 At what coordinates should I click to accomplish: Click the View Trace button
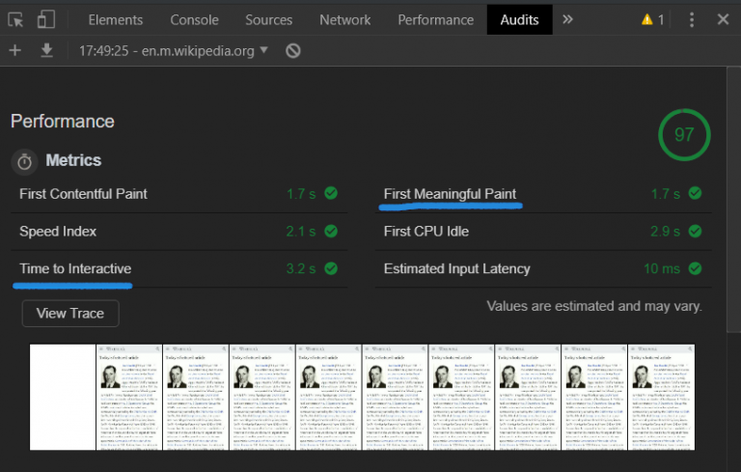[x=70, y=313]
